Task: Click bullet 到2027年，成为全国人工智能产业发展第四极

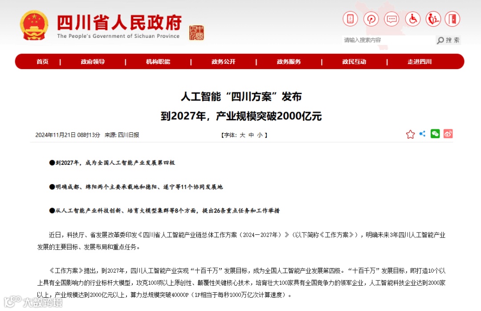Action: [x=112, y=163]
